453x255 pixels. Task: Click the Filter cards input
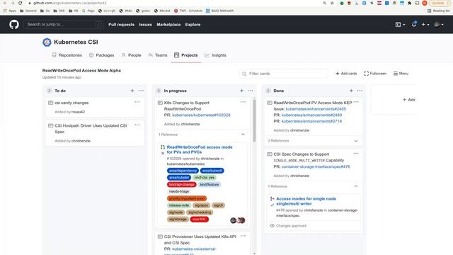pyautogui.click(x=284, y=74)
